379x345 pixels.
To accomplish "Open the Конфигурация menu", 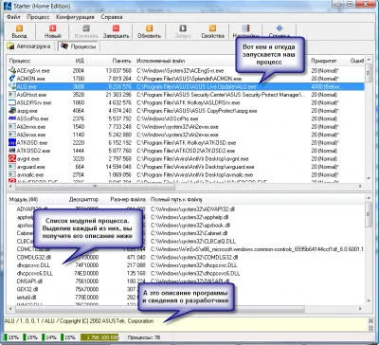I will [75, 17].
